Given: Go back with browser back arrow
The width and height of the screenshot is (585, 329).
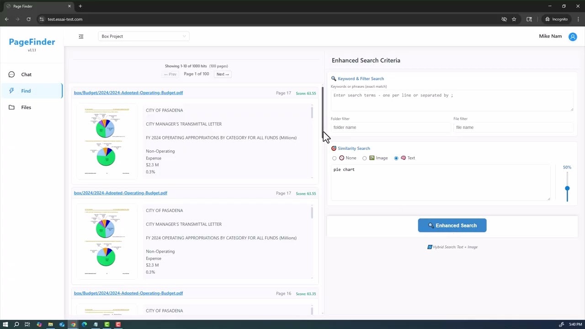Looking at the screenshot, I should pos(6,19).
